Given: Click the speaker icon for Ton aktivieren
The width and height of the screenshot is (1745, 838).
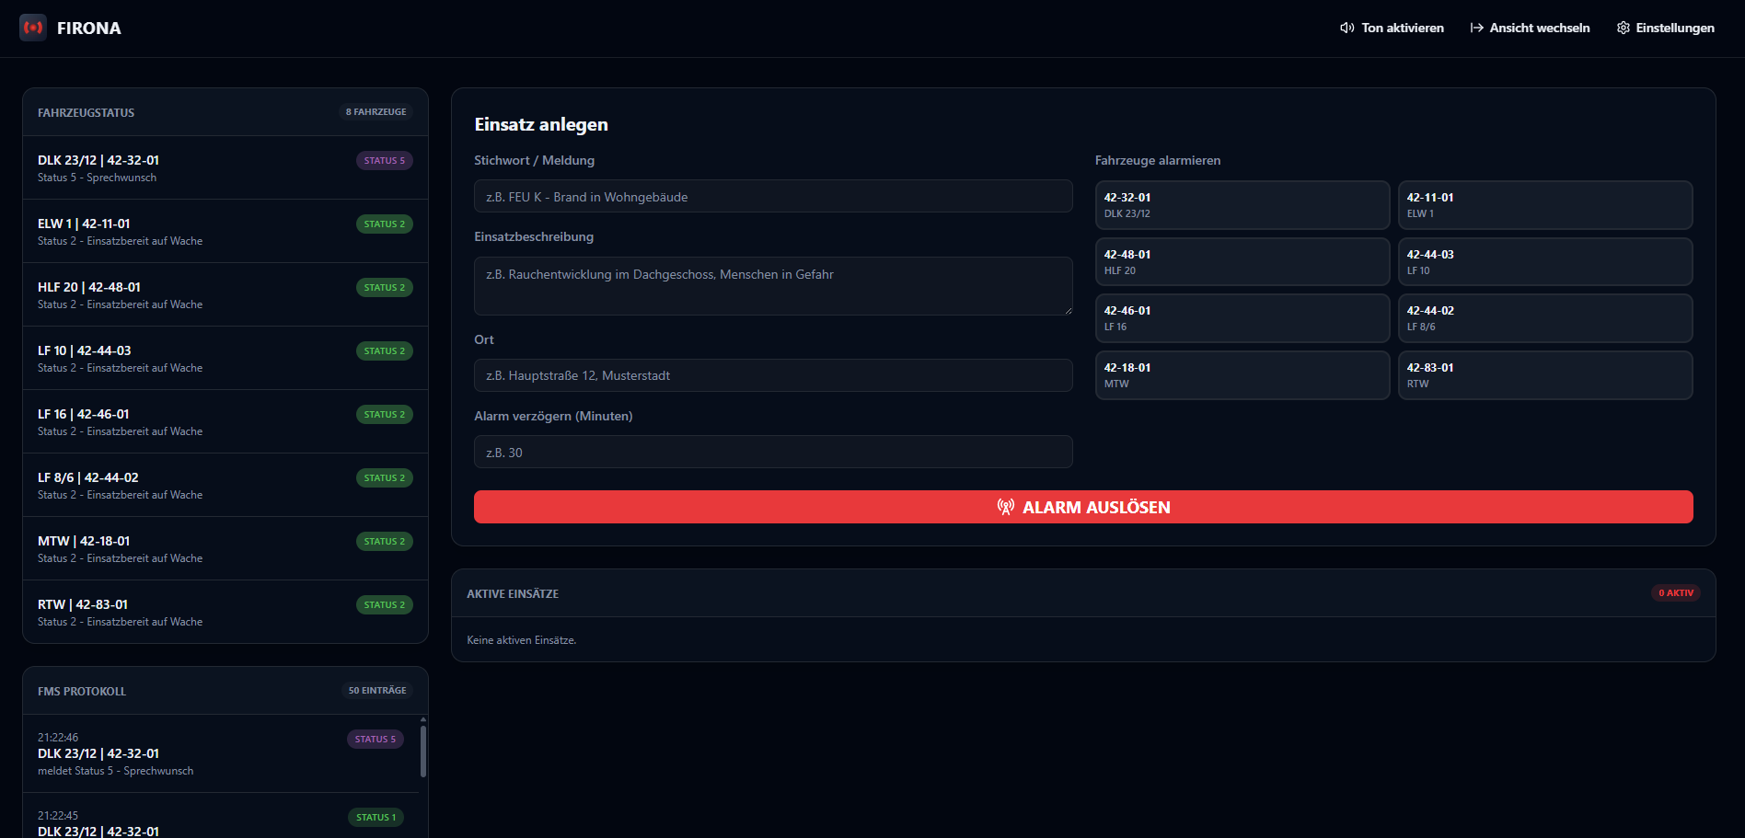Looking at the screenshot, I should point(1347,28).
